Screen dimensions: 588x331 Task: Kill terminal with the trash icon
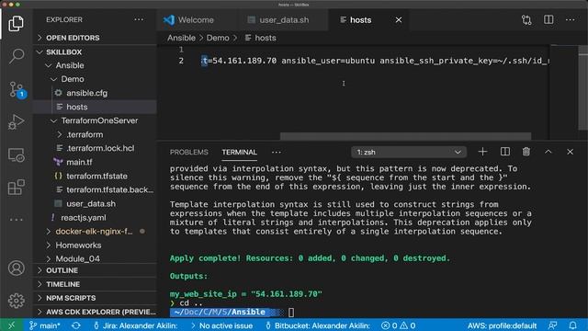pos(526,152)
